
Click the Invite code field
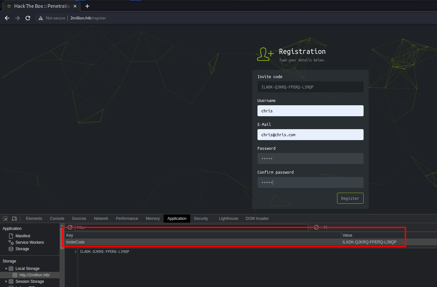click(x=311, y=87)
